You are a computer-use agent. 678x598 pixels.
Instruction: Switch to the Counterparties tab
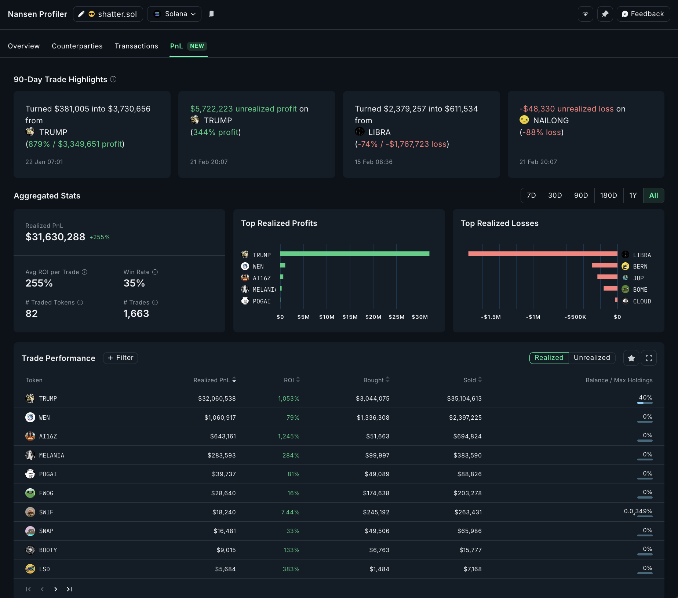point(77,46)
